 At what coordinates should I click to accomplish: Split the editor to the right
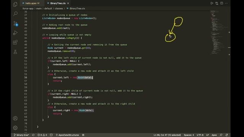pyautogui.click(x=222, y=3)
